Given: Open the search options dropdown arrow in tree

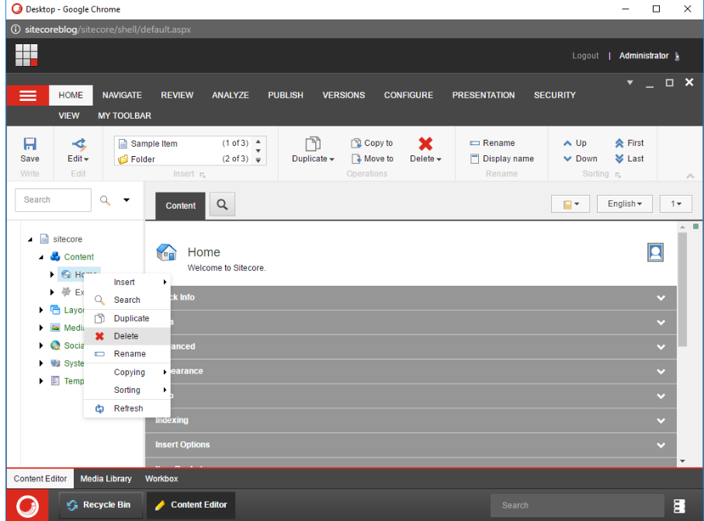Looking at the screenshot, I should click(x=127, y=200).
